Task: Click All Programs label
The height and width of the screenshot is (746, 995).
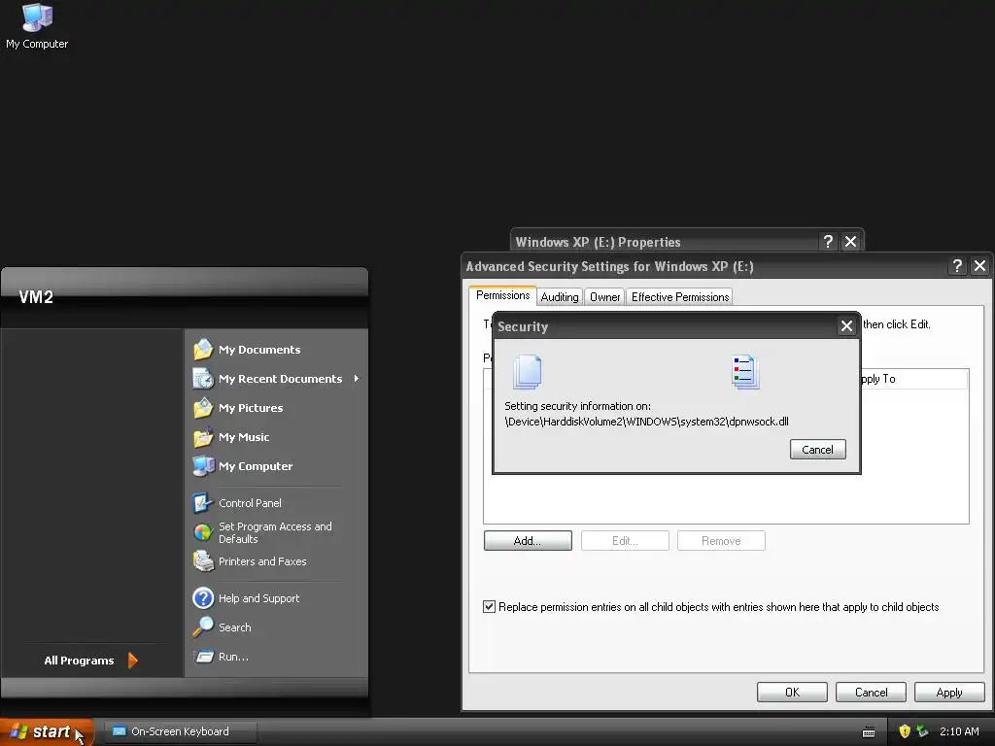Action: pos(79,661)
